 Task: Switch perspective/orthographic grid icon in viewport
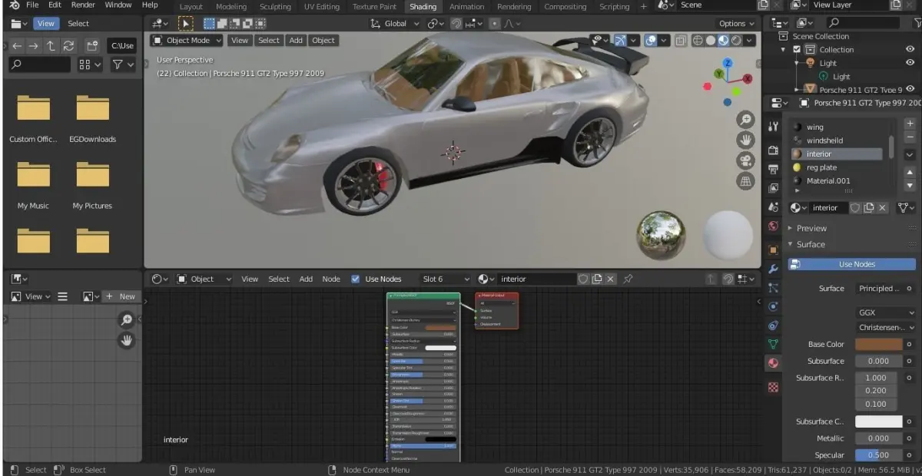(745, 181)
